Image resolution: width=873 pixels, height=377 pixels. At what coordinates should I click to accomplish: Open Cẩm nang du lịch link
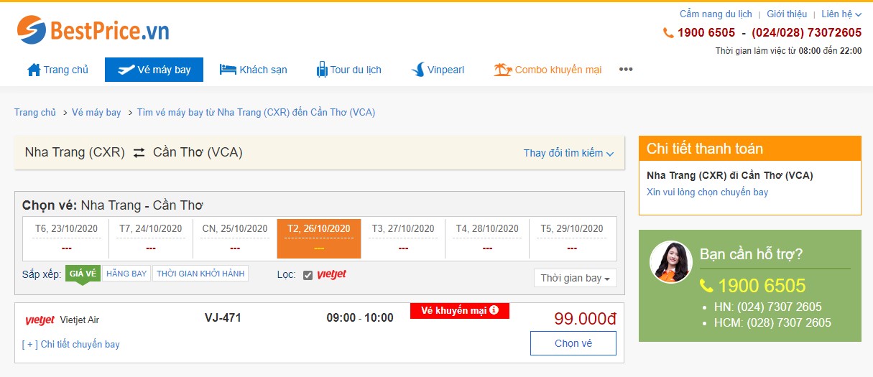coord(716,14)
